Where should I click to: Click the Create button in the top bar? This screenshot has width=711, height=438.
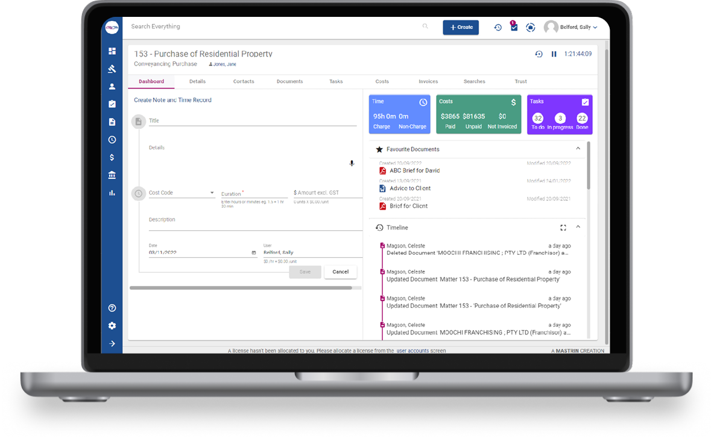point(461,27)
